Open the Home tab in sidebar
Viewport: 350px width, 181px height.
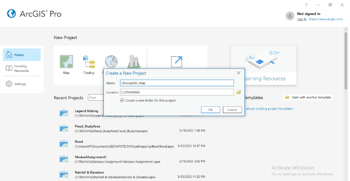21,55
